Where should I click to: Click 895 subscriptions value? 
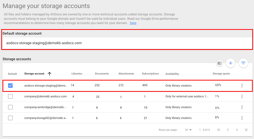point(145,85)
